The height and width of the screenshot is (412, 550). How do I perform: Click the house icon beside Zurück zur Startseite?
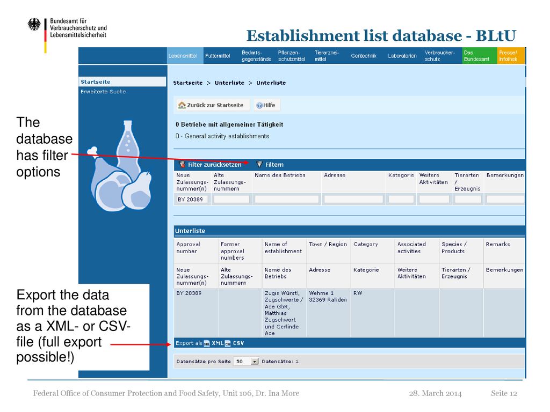182,105
